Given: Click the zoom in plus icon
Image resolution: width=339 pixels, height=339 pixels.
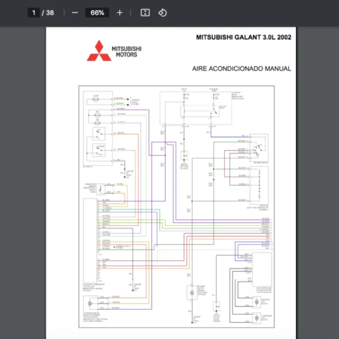Looking at the screenshot, I should coord(119,12).
